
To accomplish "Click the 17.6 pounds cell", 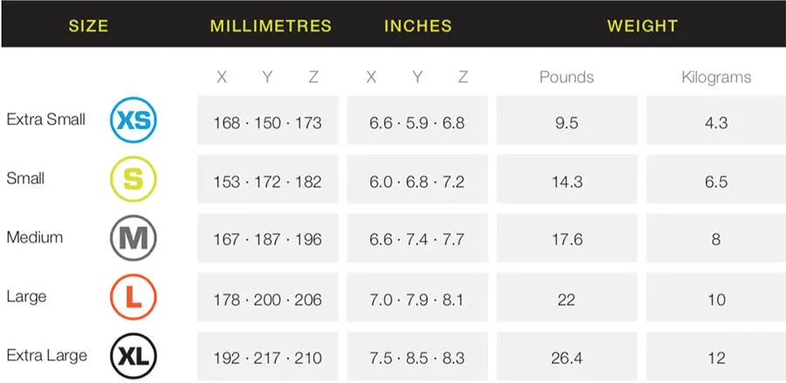I will (567, 239).
